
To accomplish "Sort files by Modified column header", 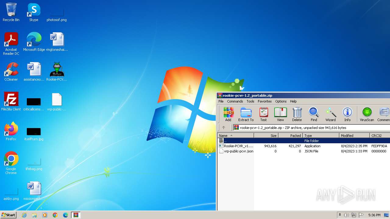I will [x=355, y=136].
